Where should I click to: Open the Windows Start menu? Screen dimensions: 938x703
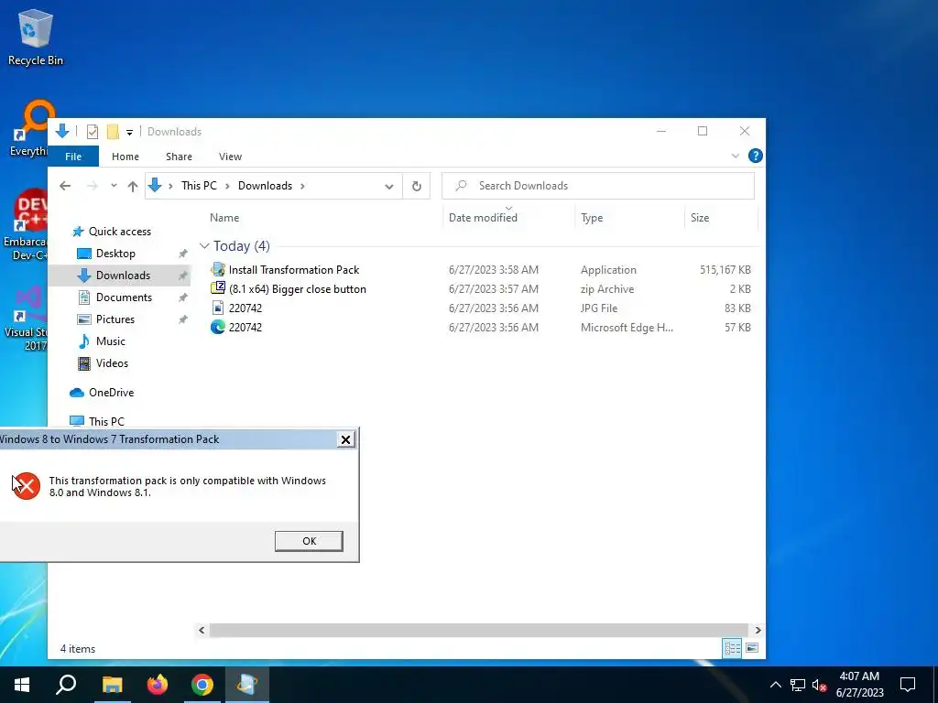click(22, 685)
